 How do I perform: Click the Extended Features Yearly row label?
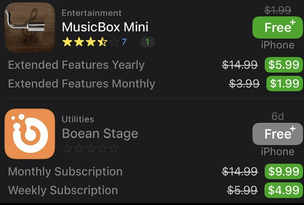76,65
